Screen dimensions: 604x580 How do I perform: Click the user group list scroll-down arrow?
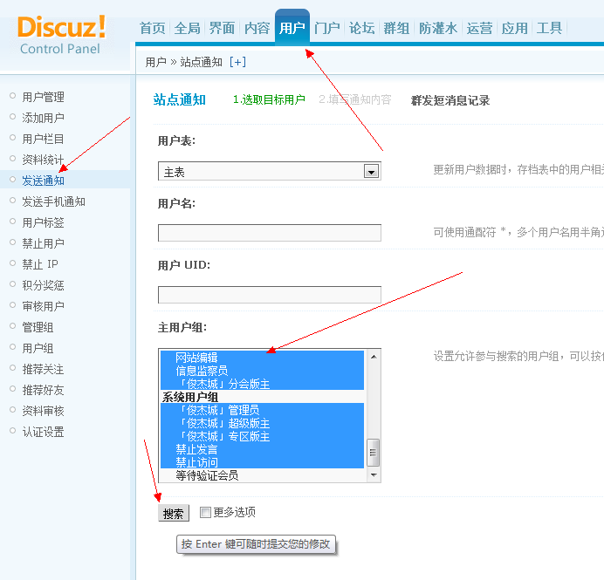[x=374, y=475]
